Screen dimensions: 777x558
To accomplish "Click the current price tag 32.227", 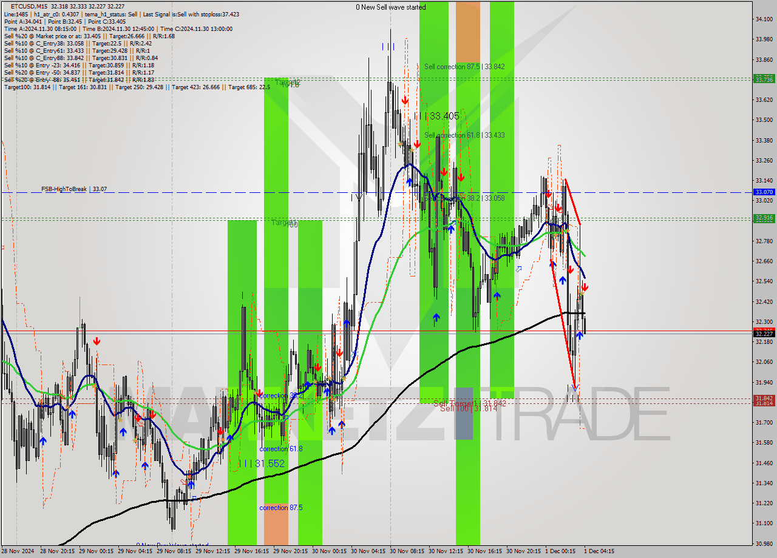I will (x=764, y=334).
